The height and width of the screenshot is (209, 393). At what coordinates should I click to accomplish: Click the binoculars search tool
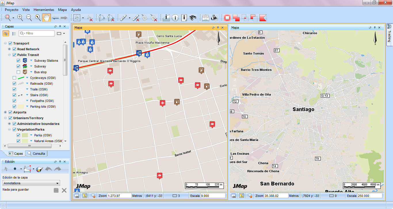(193, 18)
